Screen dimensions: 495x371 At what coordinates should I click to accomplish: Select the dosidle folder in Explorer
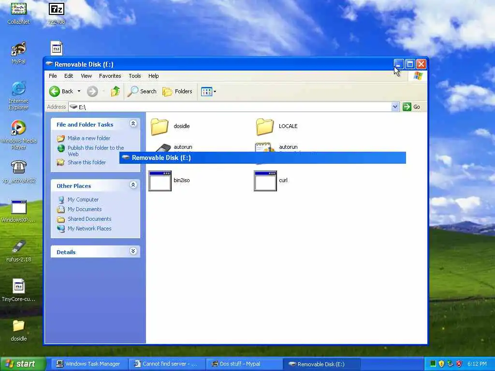[160, 127]
